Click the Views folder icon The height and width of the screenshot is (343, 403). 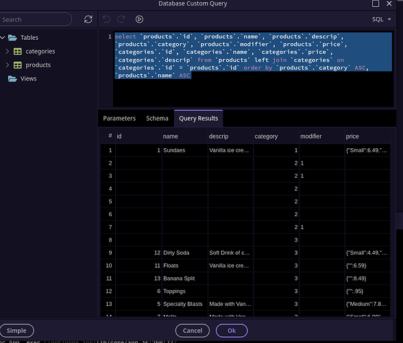[12, 78]
